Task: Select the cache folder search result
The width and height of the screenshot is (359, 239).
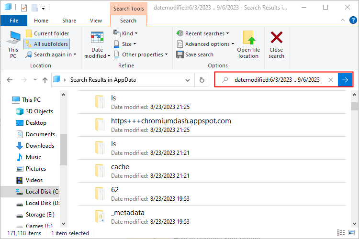Action: [x=120, y=167]
